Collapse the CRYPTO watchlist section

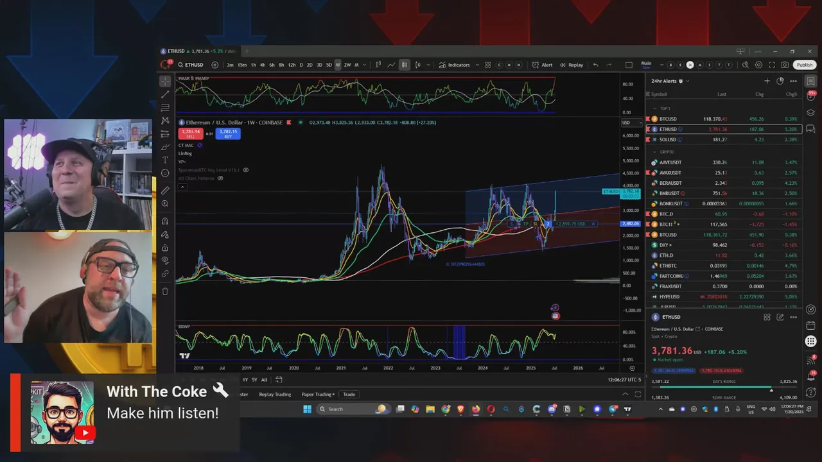(x=654, y=152)
